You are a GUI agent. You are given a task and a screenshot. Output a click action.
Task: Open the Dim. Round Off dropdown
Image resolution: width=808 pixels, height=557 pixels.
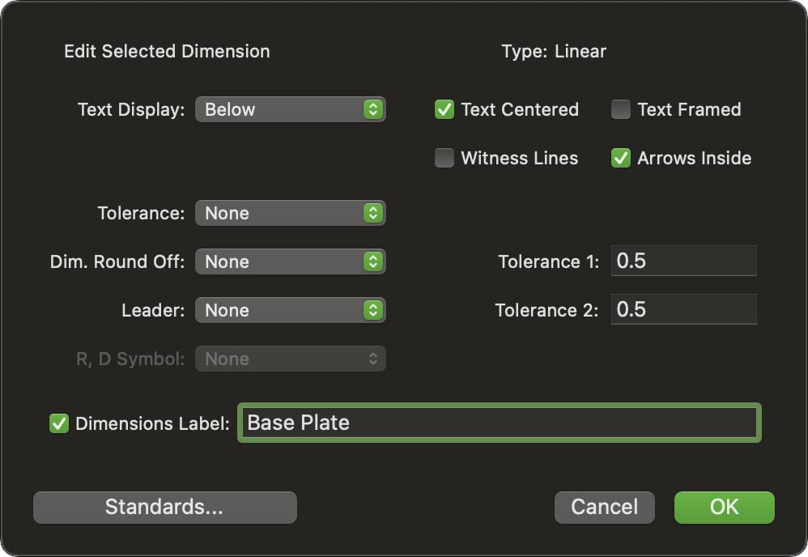[290, 261]
